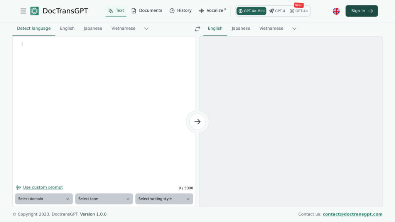Open the hamburger navigation menu

click(x=24, y=11)
